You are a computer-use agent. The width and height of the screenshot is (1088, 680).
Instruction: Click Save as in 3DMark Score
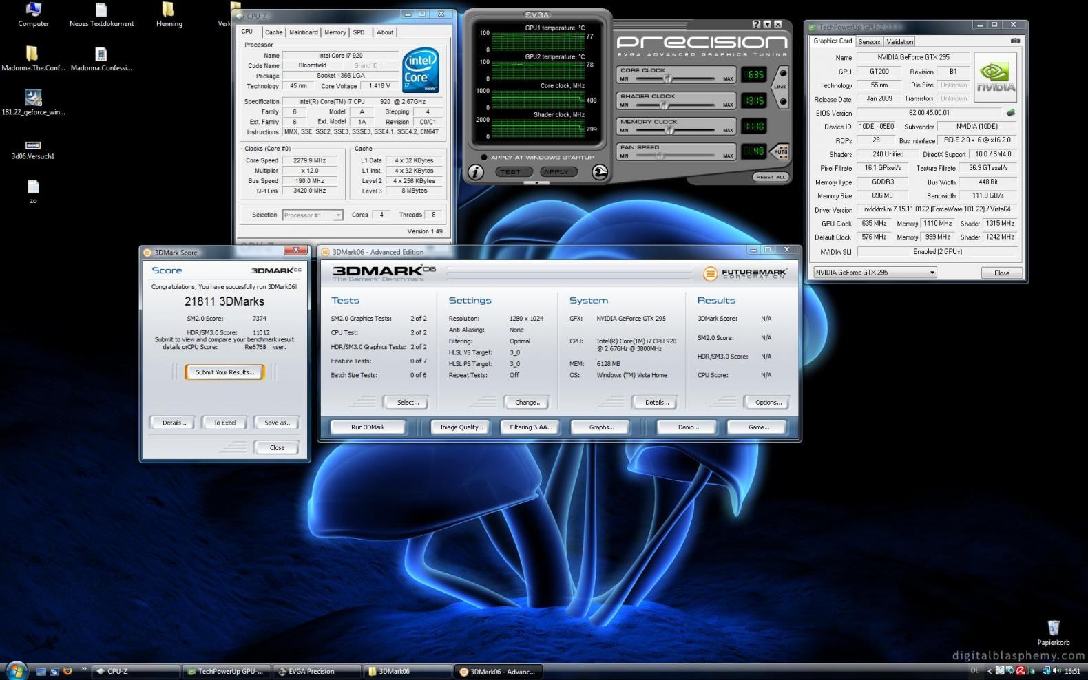pyautogui.click(x=278, y=423)
